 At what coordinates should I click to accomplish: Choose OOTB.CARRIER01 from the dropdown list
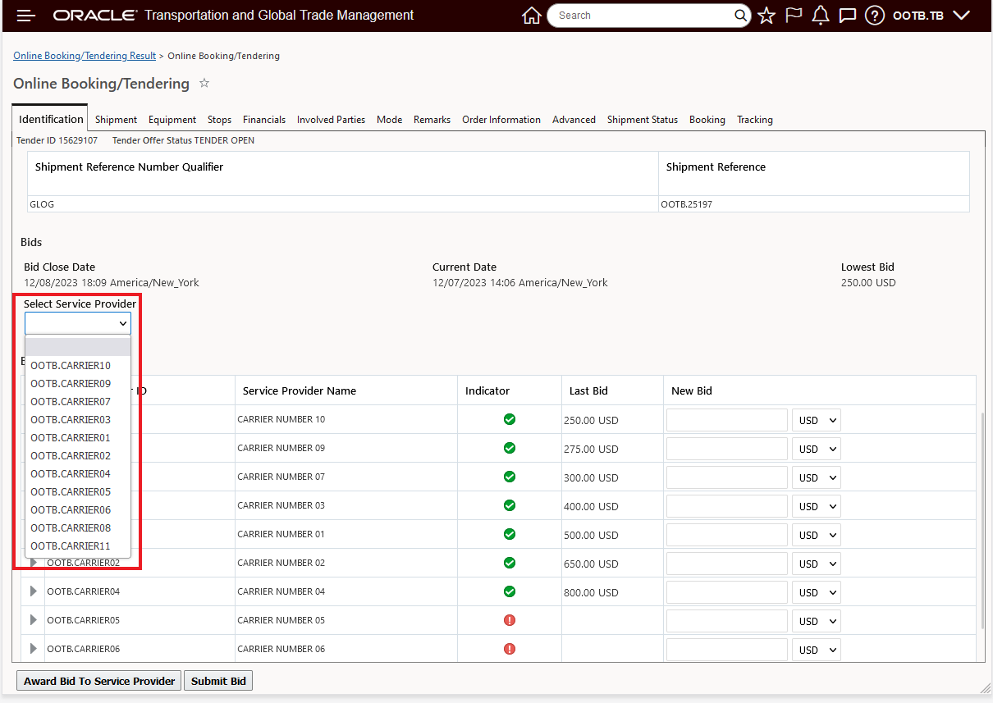78,437
